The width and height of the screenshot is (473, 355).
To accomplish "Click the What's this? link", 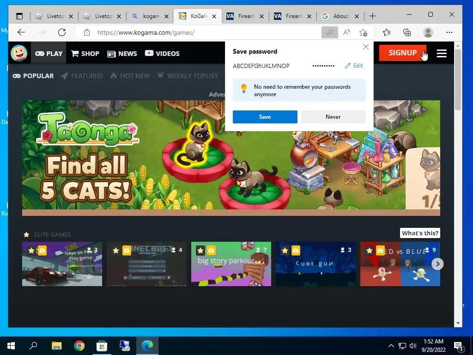I will coord(420,233).
